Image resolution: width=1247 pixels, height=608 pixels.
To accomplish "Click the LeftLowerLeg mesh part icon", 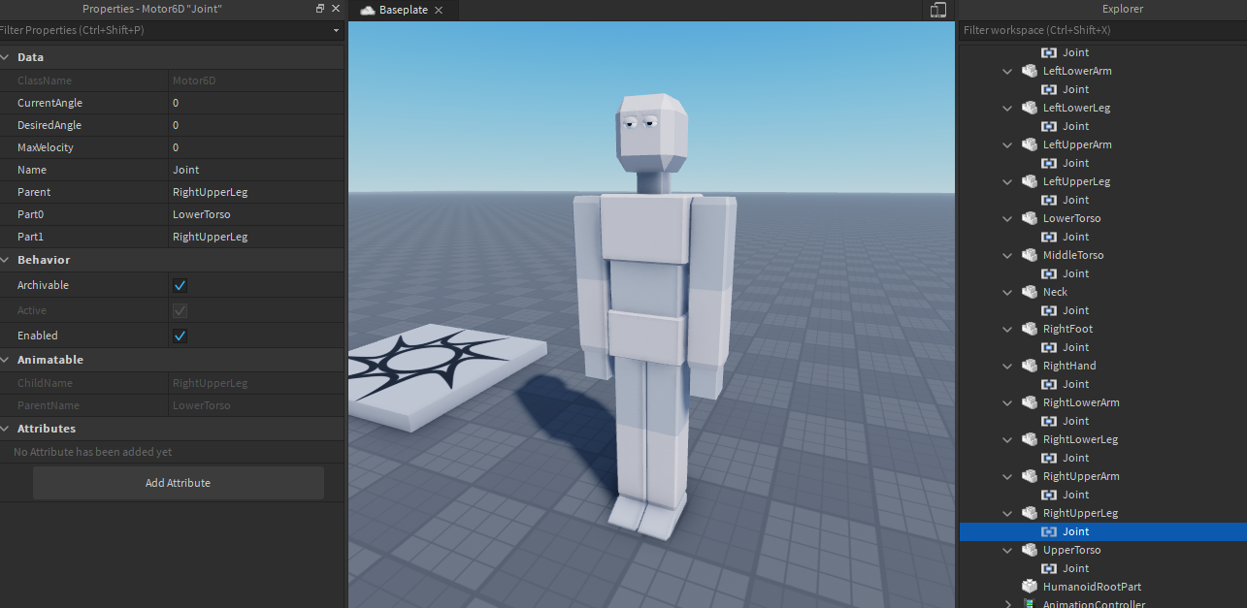I will pyautogui.click(x=1030, y=108).
